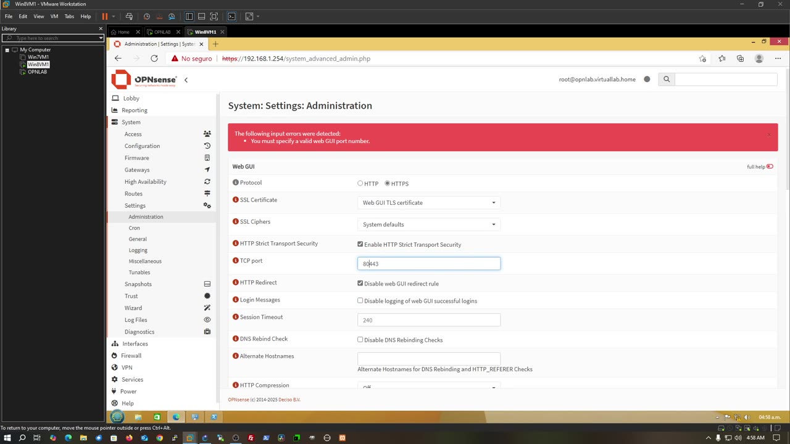790x444 pixels.
Task: Click the info icon next to Protocol
Action: click(x=236, y=183)
